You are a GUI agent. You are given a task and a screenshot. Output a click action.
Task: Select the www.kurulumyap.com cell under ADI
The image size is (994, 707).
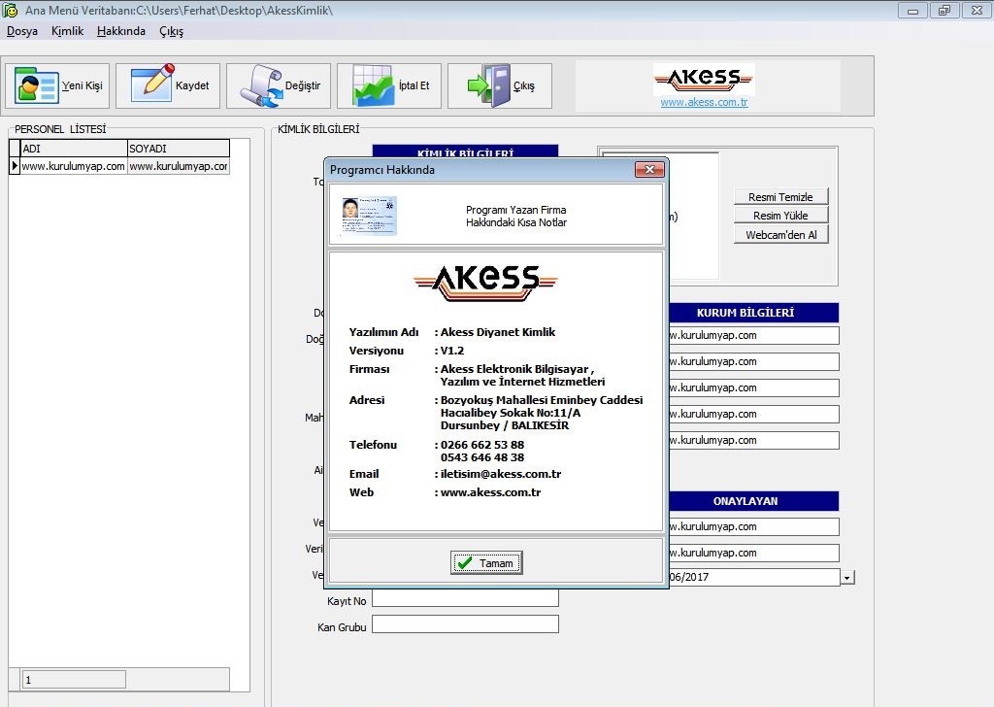(74, 166)
